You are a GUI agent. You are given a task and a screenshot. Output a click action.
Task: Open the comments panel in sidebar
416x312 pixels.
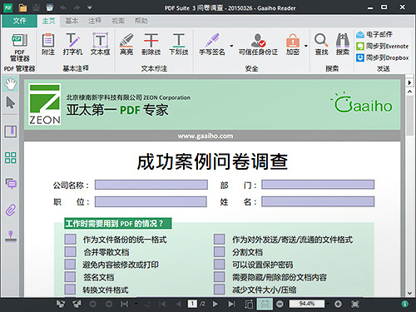[11, 184]
